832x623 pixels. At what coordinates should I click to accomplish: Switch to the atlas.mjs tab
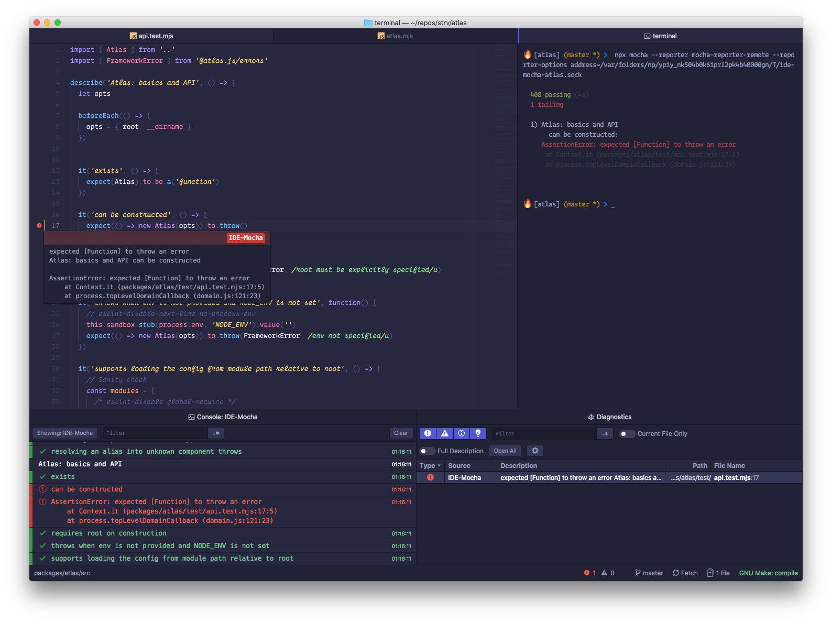395,36
